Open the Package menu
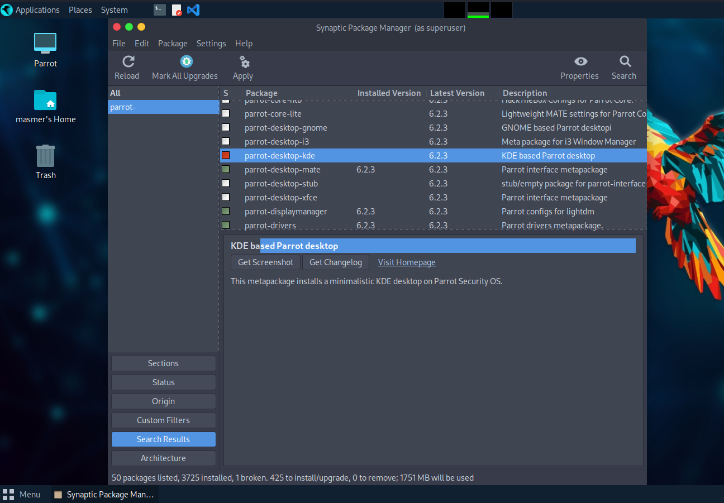The image size is (724, 503). pyautogui.click(x=173, y=43)
